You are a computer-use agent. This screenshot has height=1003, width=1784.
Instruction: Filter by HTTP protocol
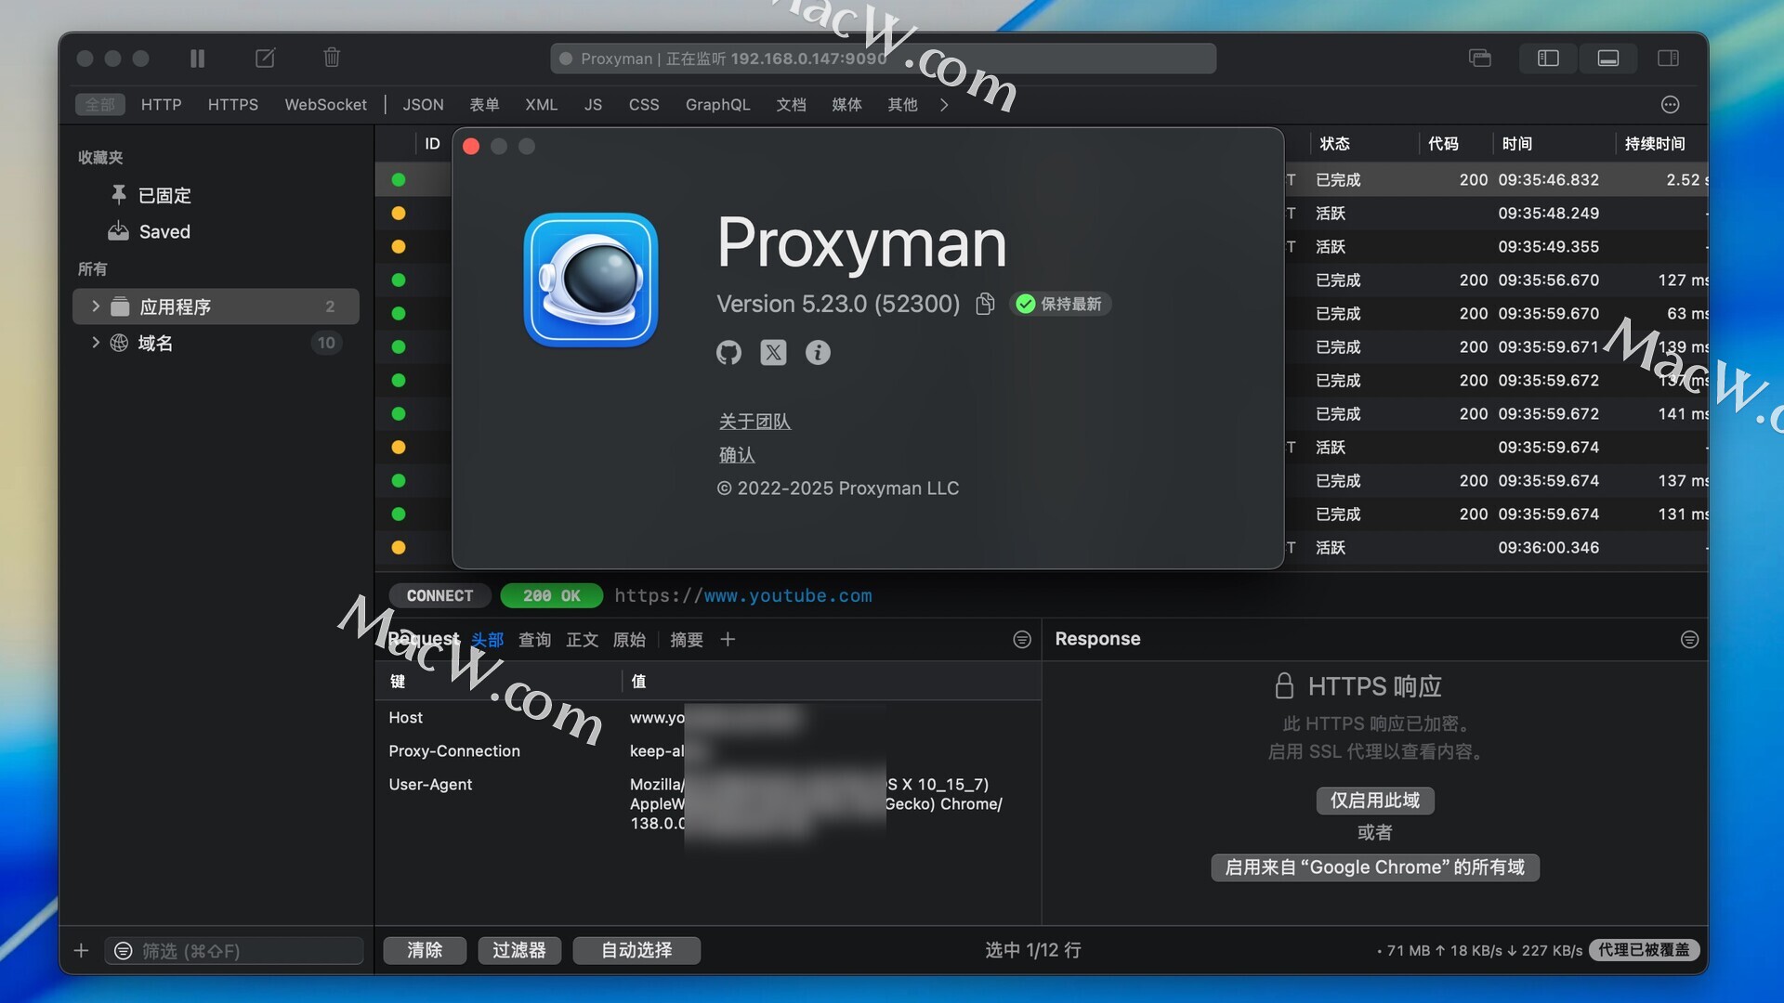pyautogui.click(x=161, y=105)
